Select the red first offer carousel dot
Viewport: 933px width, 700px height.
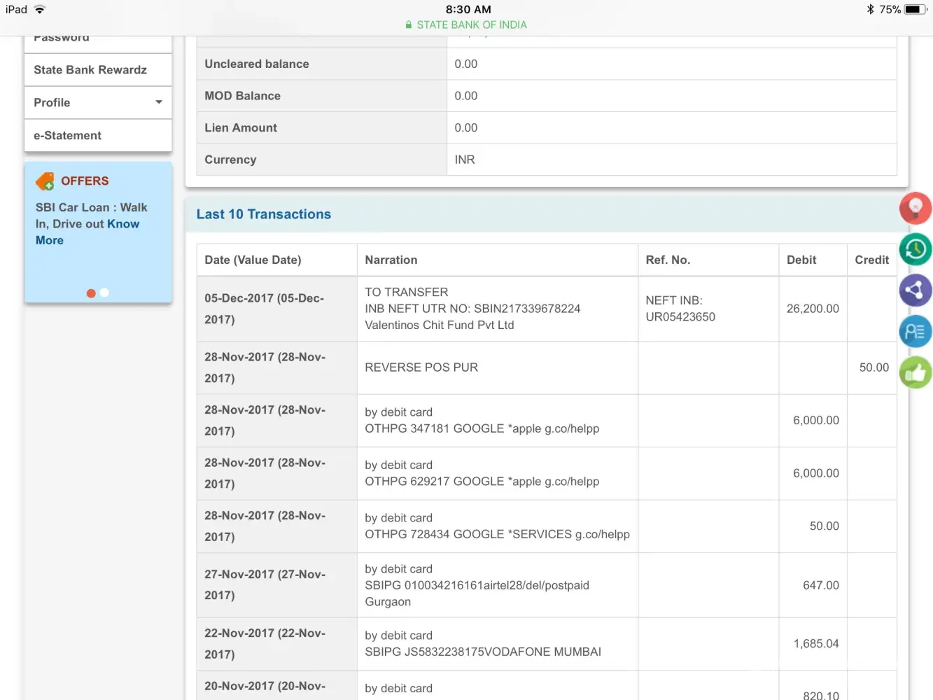tap(91, 293)
